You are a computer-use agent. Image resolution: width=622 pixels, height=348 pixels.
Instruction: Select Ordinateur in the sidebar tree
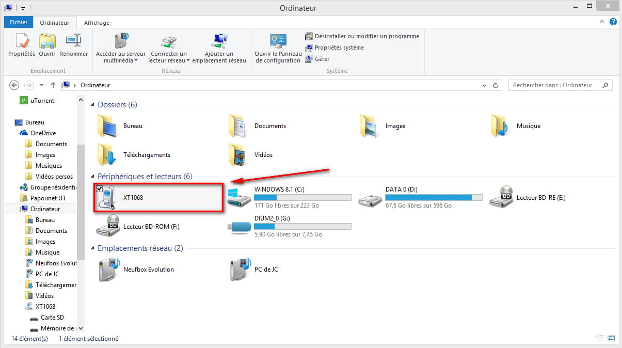(40, 209)
